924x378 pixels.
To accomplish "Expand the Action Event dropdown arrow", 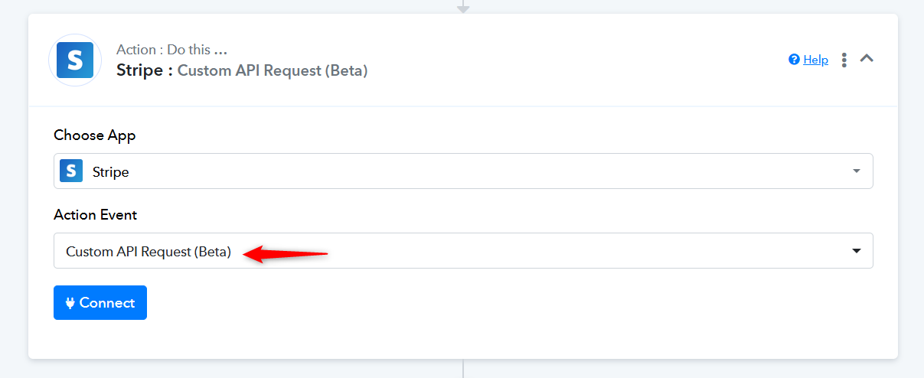I will pyautogui.click(x=857, y=251).
